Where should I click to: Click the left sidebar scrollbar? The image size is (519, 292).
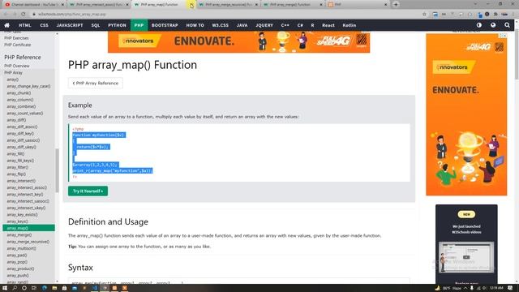(57, 170)
